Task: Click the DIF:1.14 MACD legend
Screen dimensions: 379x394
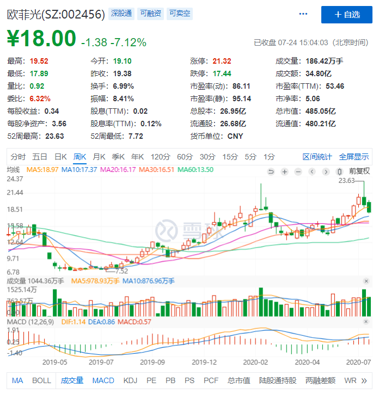Action: tap(74, 322)
